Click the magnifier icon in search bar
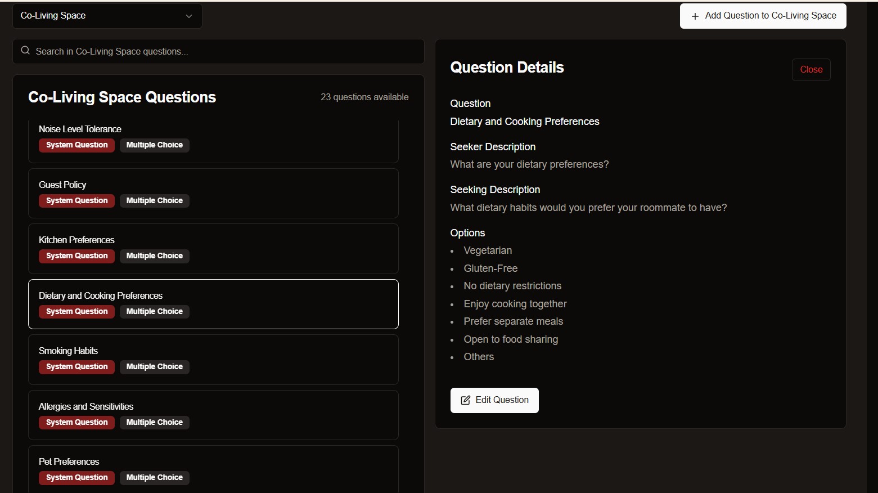 [x=25, y=51]
